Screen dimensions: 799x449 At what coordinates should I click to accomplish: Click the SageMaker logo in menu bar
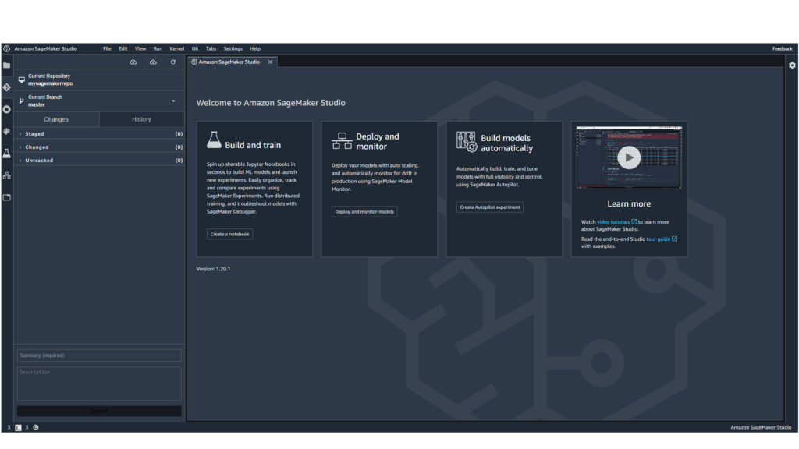[x=6, y=49]
